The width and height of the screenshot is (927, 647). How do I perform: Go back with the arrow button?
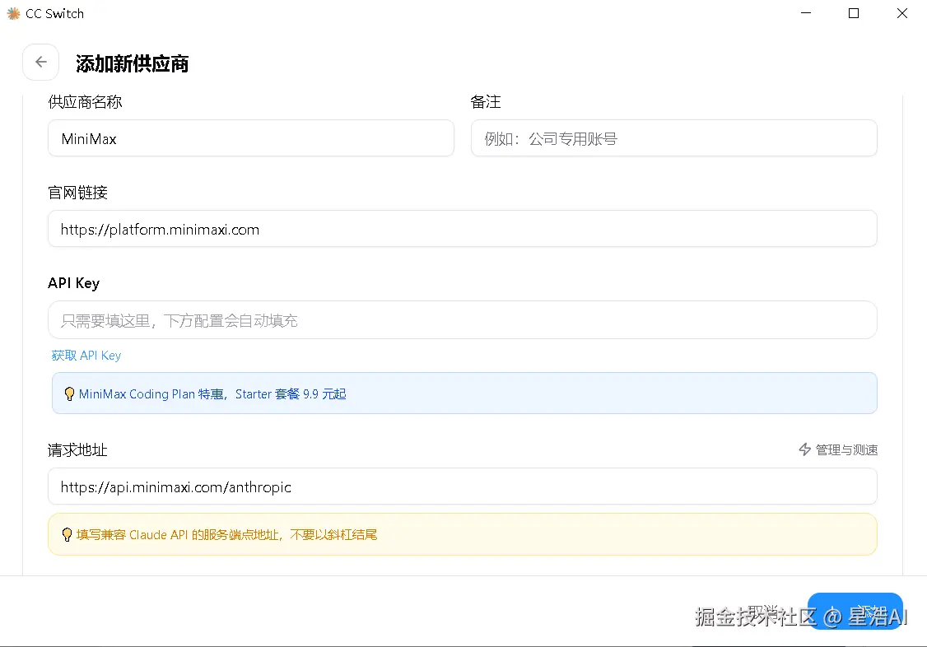(x=41, y=62)
